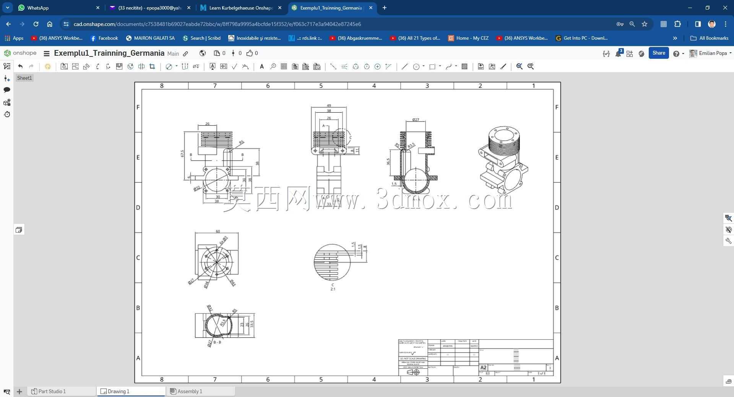Select the Rectangle sketch tool

[432, 66]
